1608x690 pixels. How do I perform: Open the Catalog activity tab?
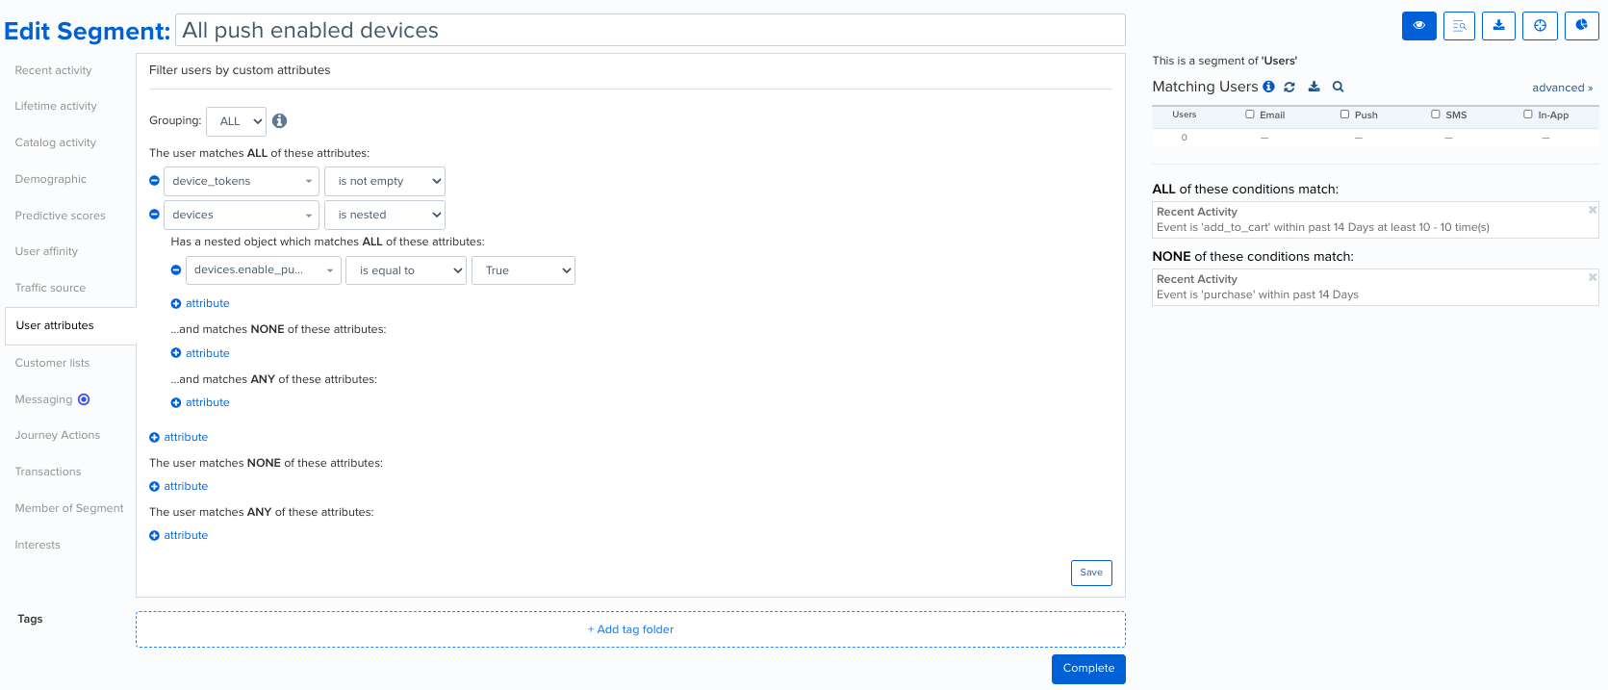(x=56, y=142)
